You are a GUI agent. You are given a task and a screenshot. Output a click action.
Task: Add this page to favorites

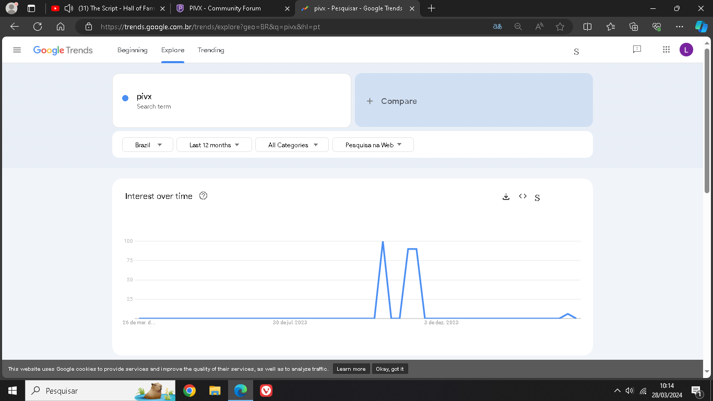(560, 27)
